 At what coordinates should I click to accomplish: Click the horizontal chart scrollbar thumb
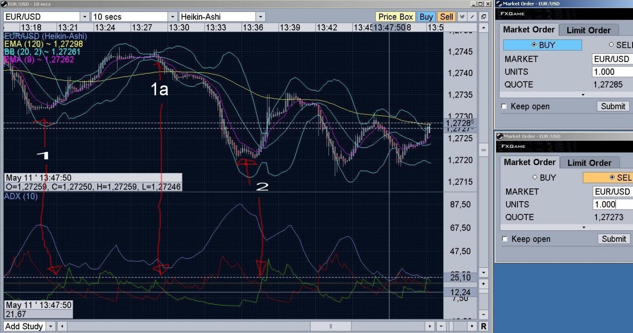pyautogui.click(x=331, y=326)
